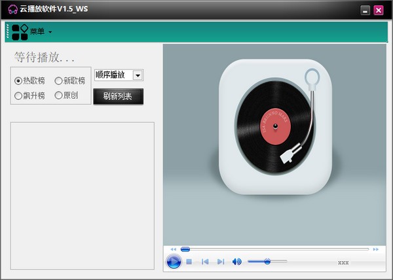Open the 菜单 menu label

click(x=37, y=31)
